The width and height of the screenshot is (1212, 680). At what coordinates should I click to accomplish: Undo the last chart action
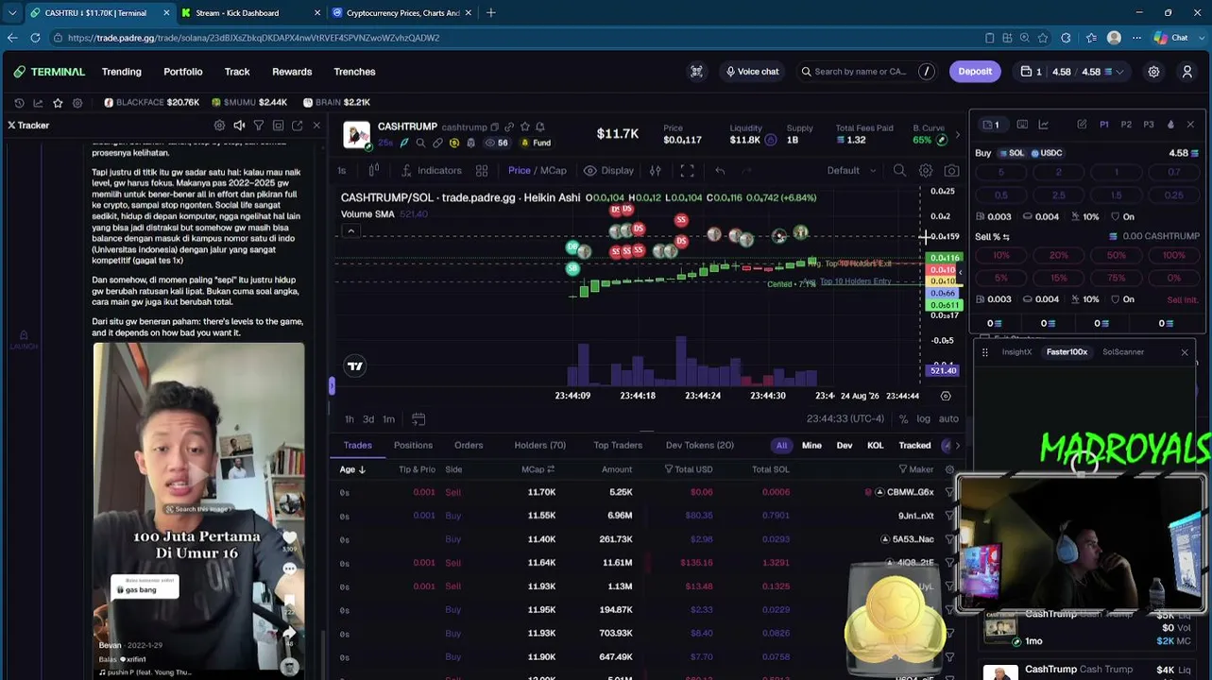[720, 171]
